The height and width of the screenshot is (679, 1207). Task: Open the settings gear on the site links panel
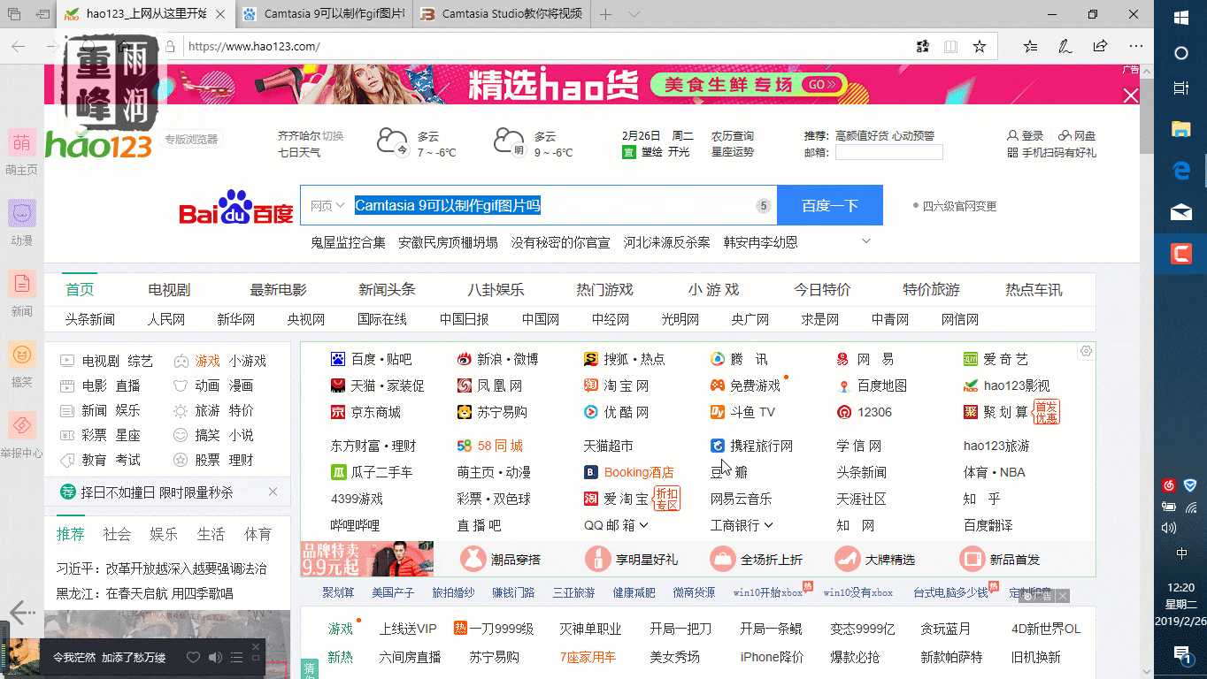coord(1086,351)
